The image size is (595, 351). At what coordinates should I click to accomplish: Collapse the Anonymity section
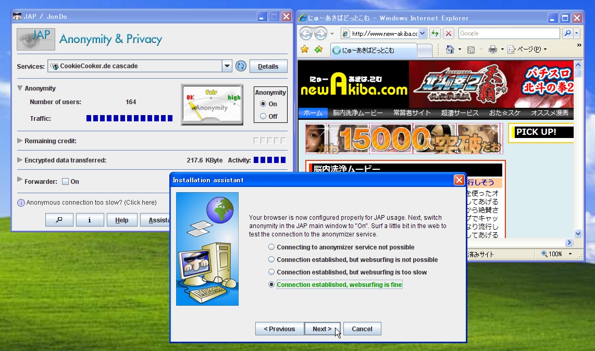[20, 88]
